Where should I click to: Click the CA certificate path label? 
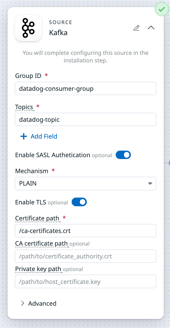[x=41, y=244]
